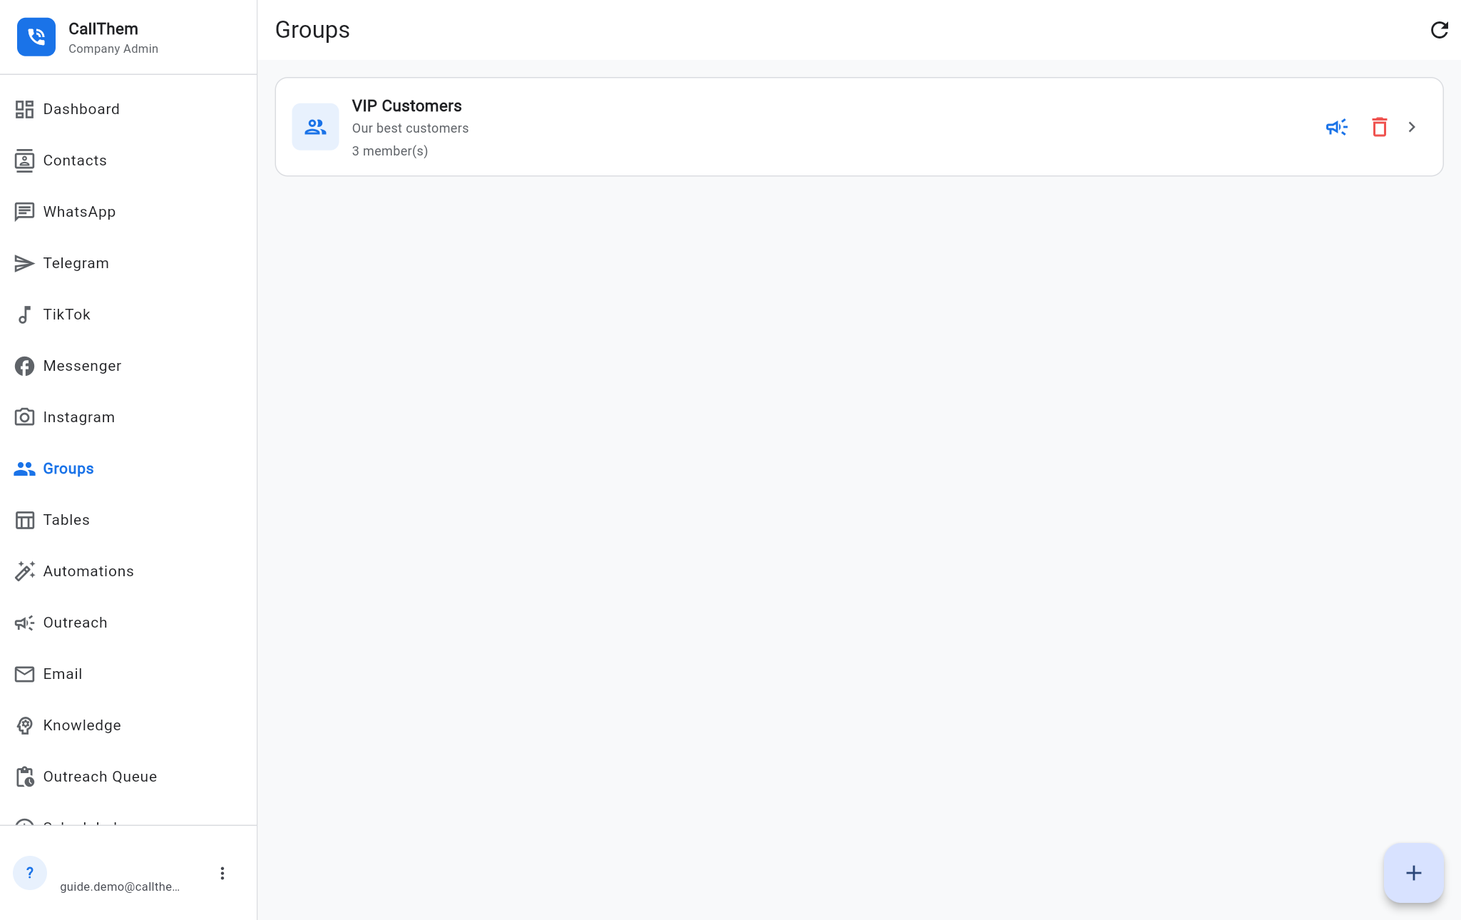Select the Groups menu label
Screen dimensions: 1461x920
pyautogui.click(x=68, y=469)
